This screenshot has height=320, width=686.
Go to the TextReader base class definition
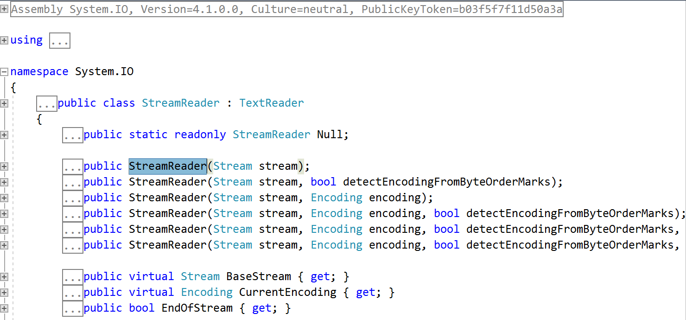coord(272,103)
